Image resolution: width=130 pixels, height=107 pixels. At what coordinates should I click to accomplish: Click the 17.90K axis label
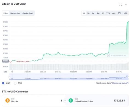click(5, 22)
